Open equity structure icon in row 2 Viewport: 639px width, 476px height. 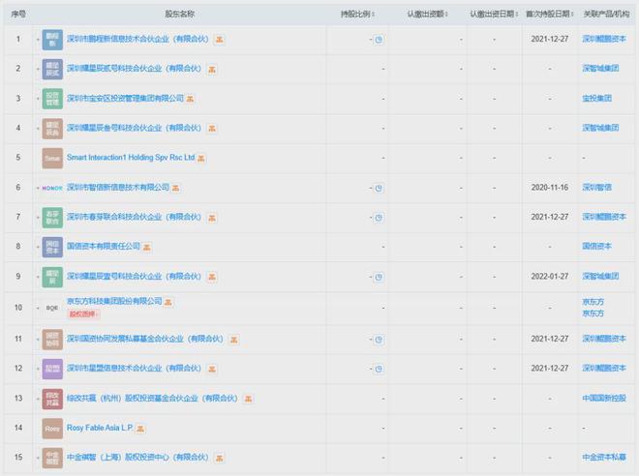pos(212,70)
